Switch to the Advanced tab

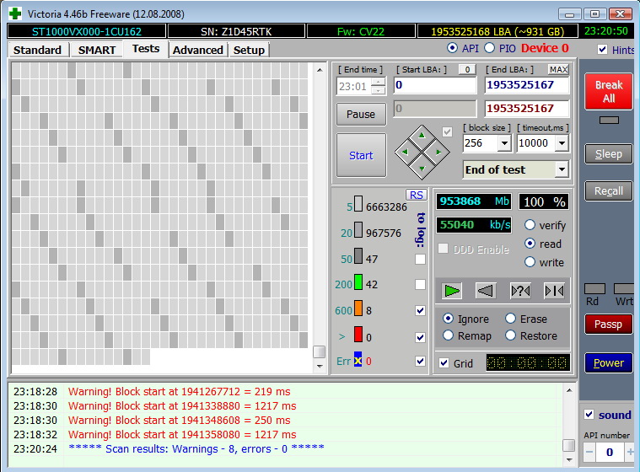(x=198, y=50)
